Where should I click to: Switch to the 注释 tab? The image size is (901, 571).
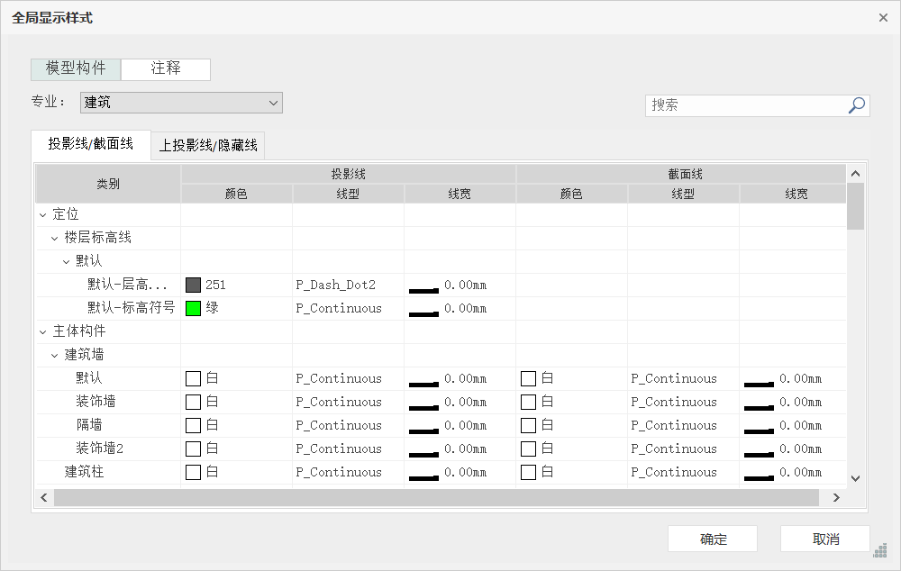pyautogui.click(x=166, y=68)
